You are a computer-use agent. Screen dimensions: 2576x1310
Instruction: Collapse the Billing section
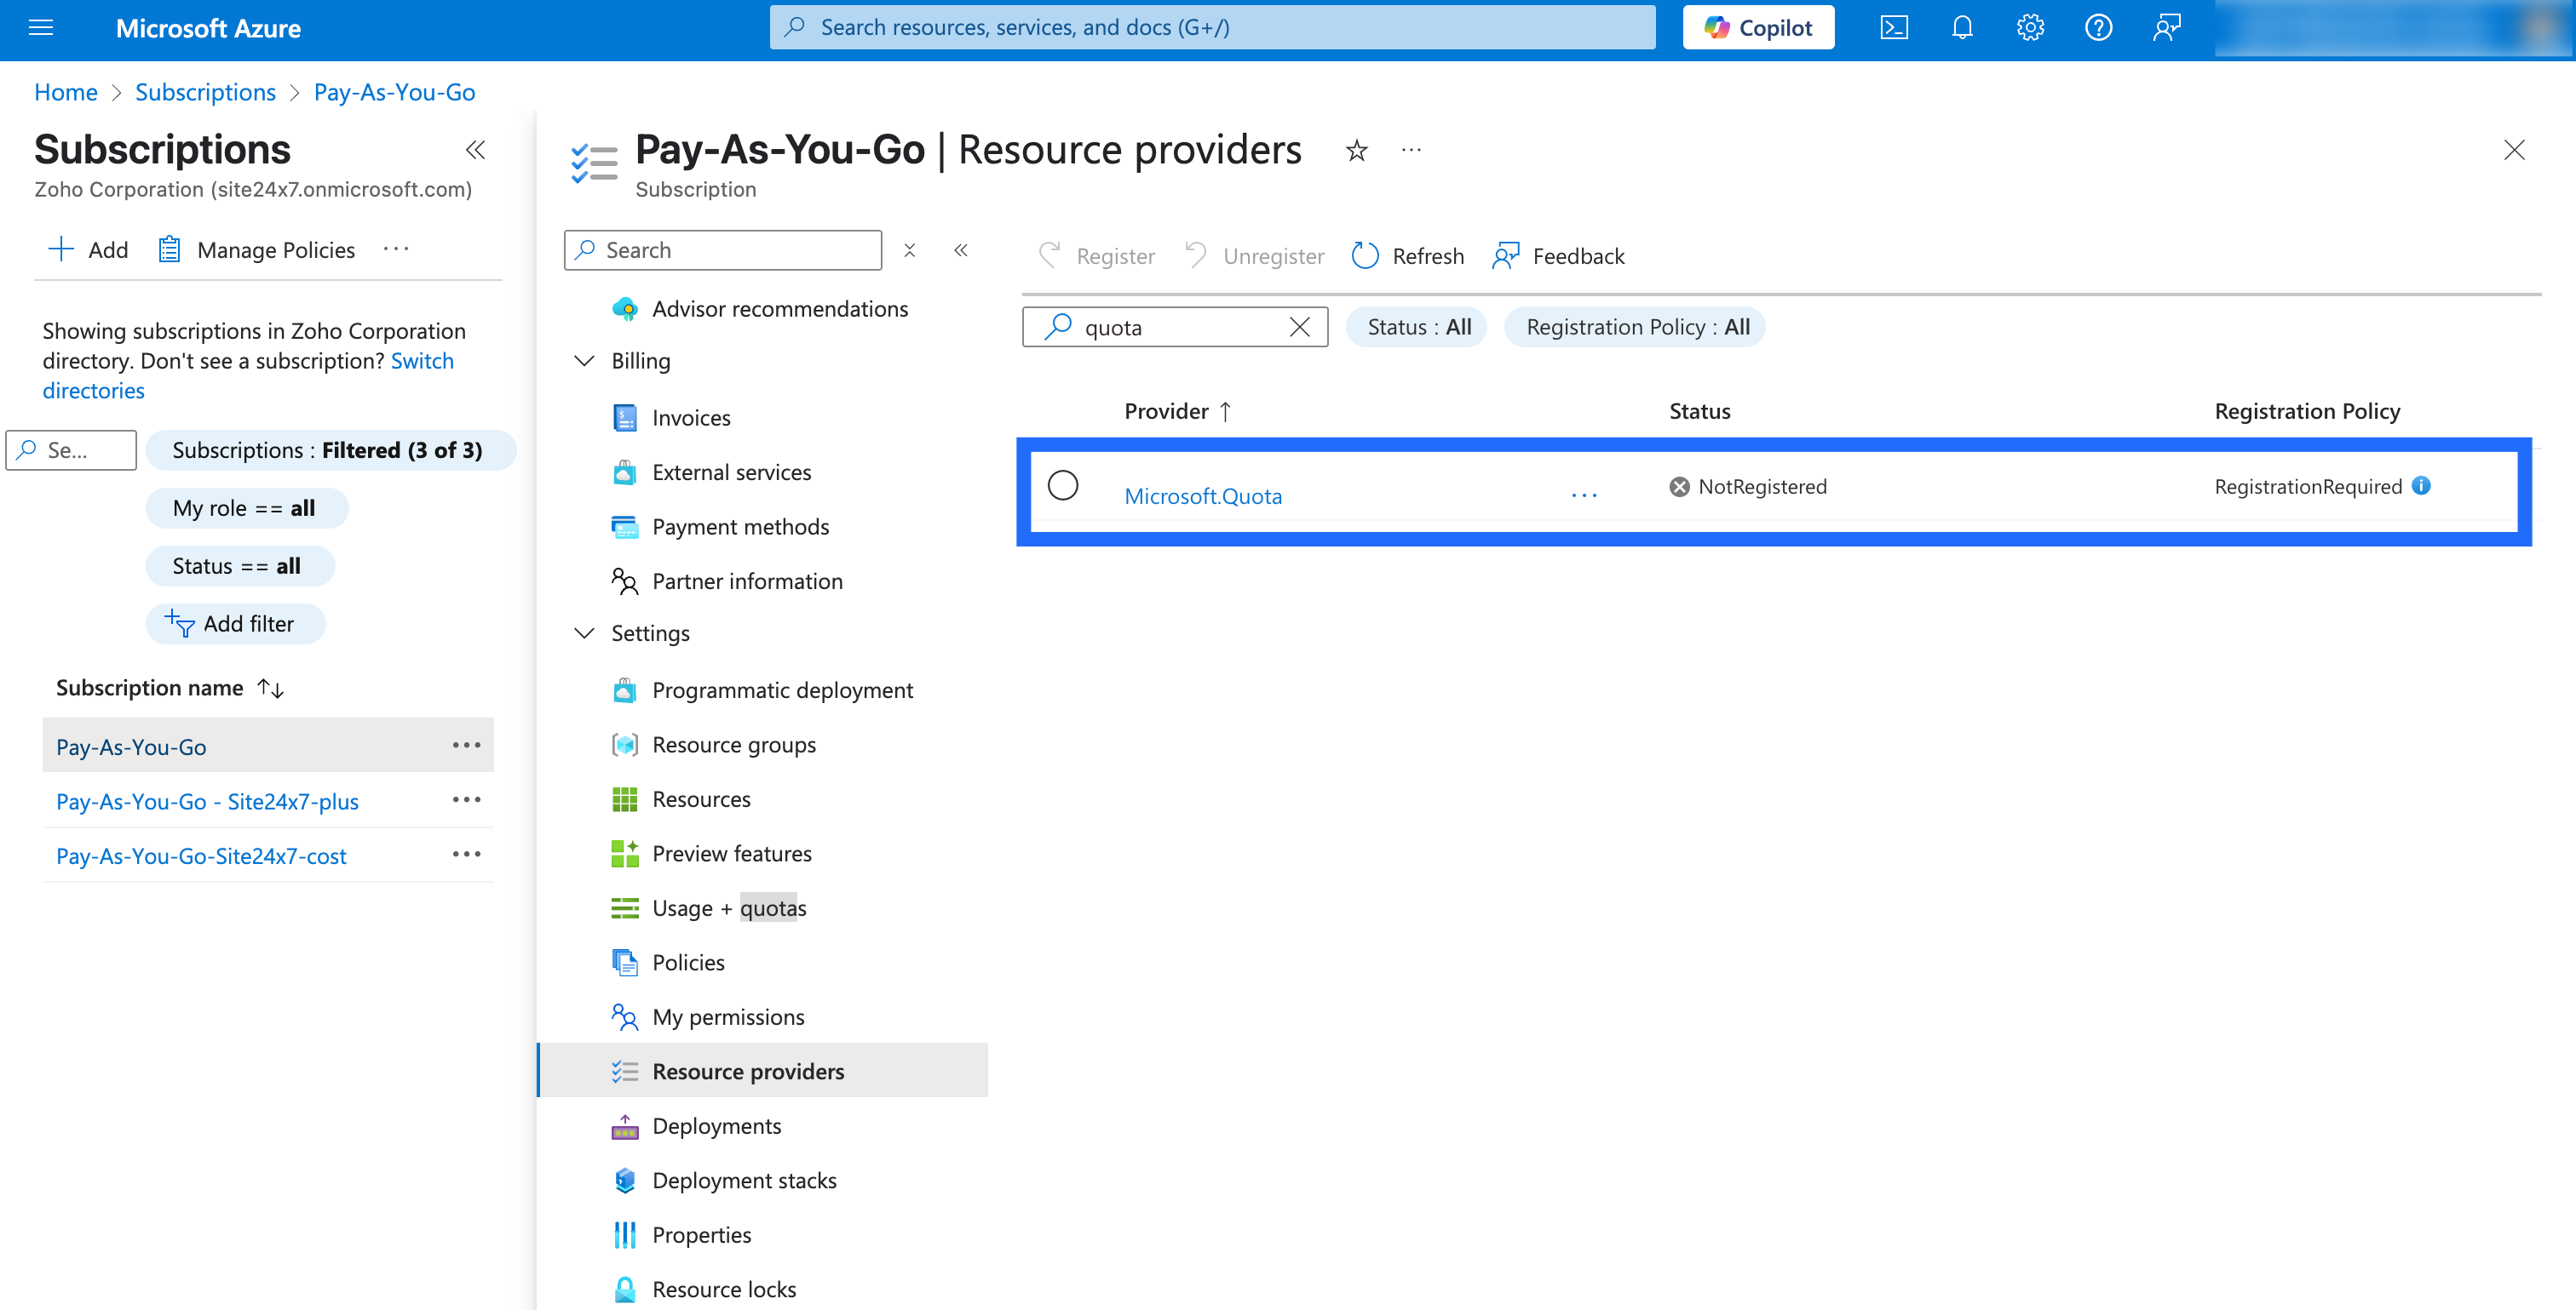[x=585, y=361]
